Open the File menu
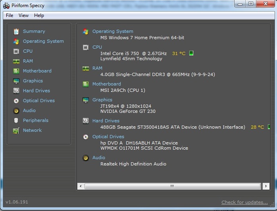The width and height of the screenshot is (277, 211). pos(10,15)
